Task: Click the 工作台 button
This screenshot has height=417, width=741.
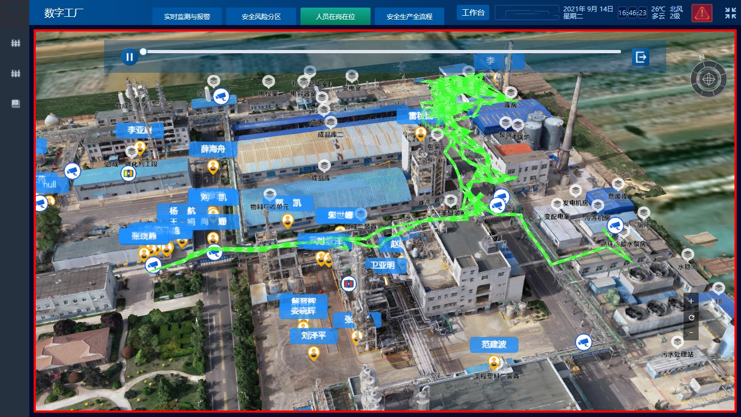Action: pos(472,12)
